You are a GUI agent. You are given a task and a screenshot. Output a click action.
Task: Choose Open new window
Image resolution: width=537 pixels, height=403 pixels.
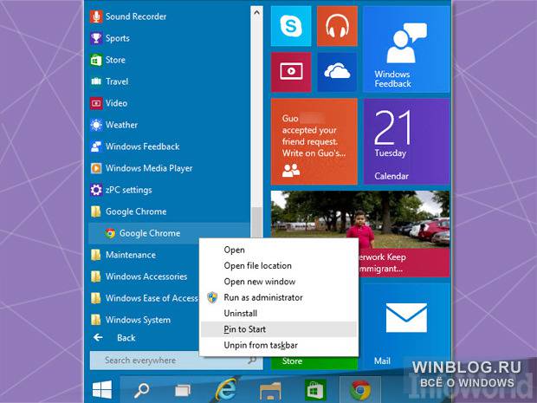(278, 282)
